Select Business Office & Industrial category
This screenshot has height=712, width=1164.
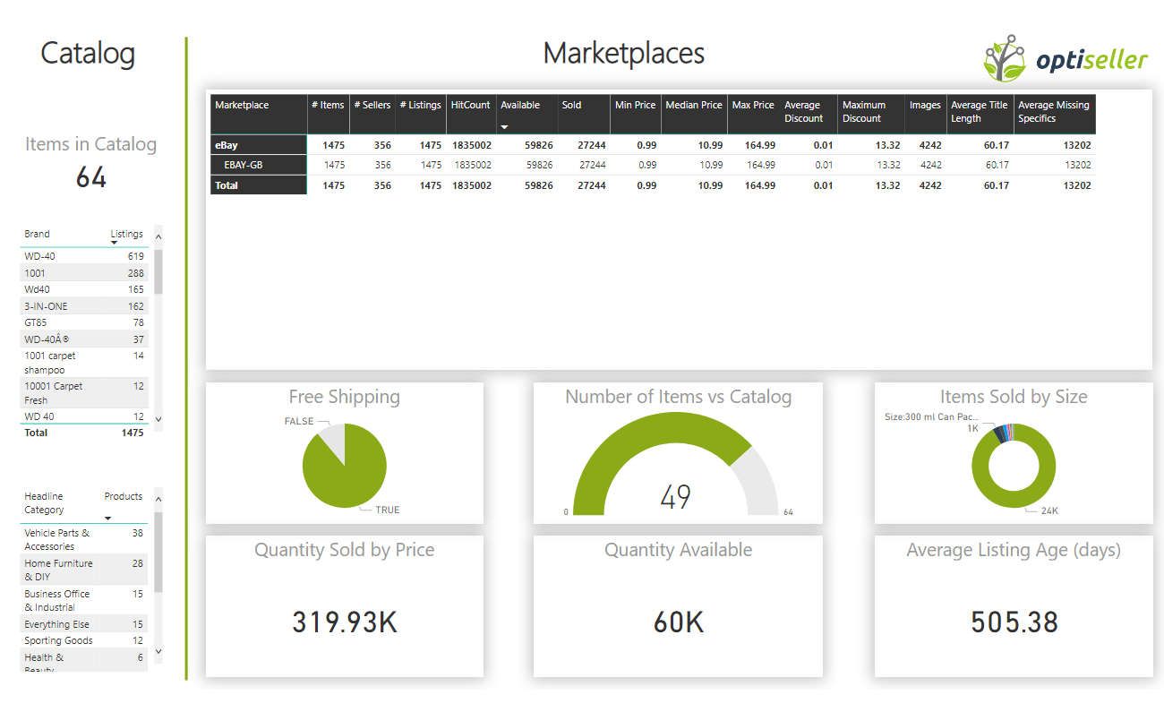click(x=84, y=600)
